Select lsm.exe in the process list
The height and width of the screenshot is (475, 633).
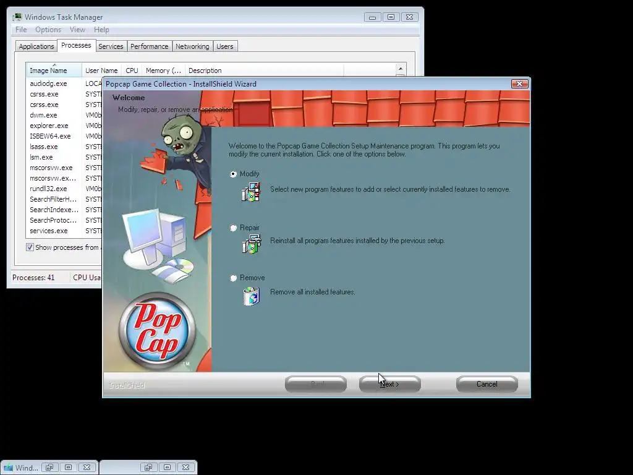(x=41, y=157)
